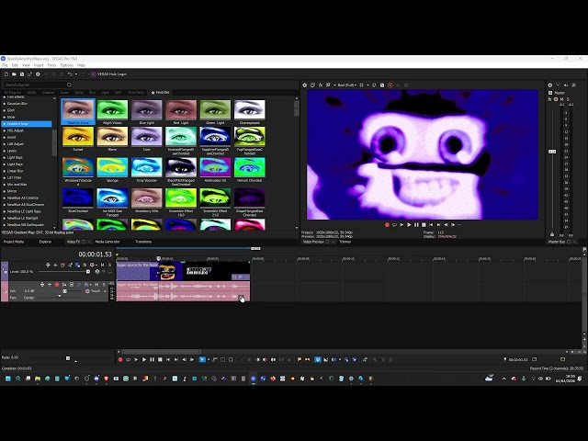Choose the Strawberry Milk preset thumbnail
Screen dimensions: 588x441
tap(146, 198)
